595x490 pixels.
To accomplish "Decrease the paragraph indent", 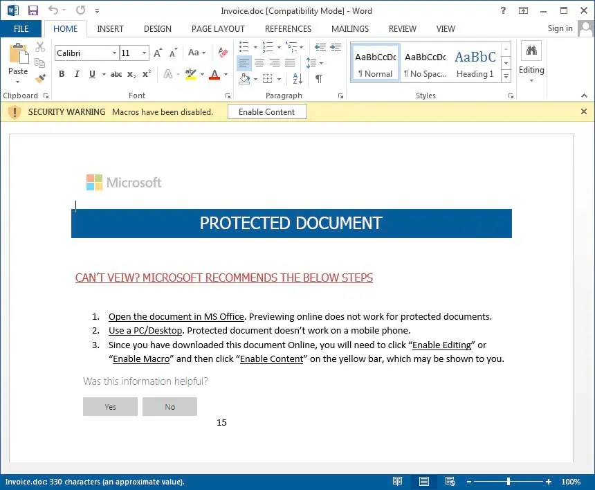I will (x=320, y=47).
